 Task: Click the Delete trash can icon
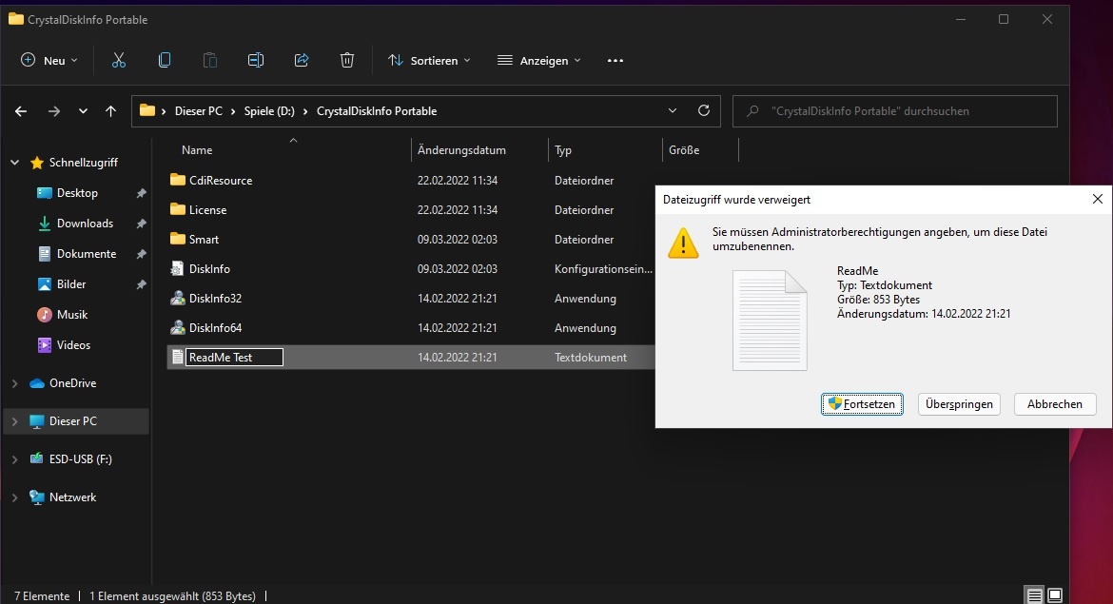[x=346, y=60]
